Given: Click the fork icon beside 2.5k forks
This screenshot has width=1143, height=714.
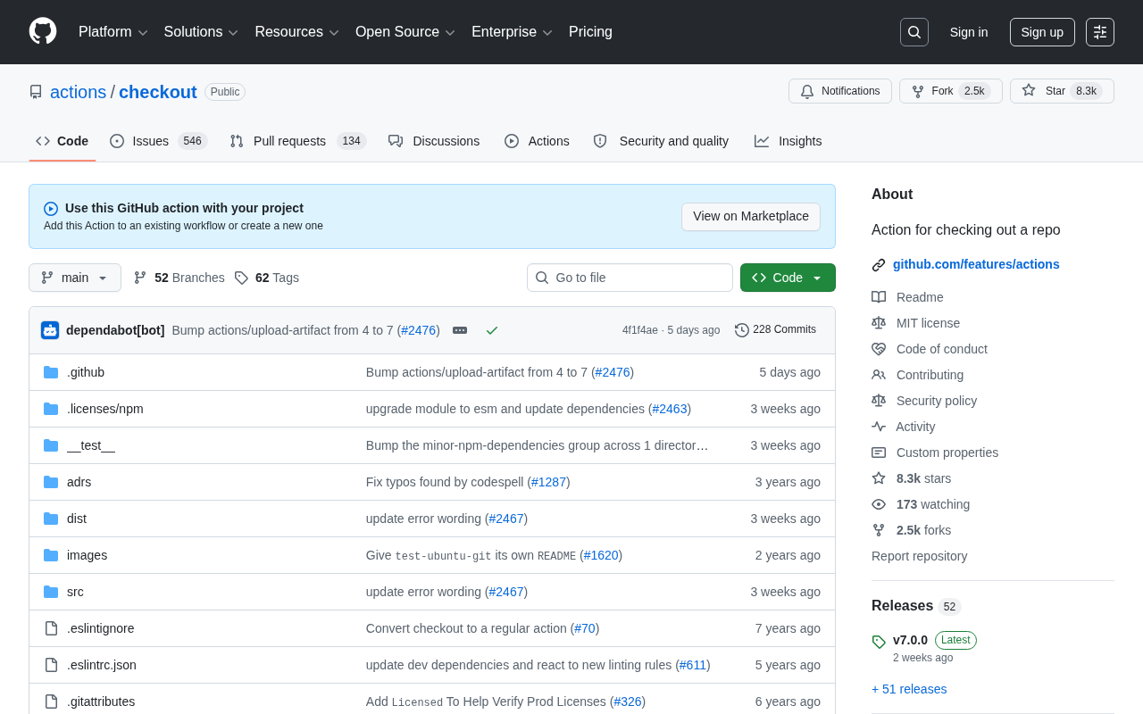Looking at the screenshot, I should click(879, 530).
